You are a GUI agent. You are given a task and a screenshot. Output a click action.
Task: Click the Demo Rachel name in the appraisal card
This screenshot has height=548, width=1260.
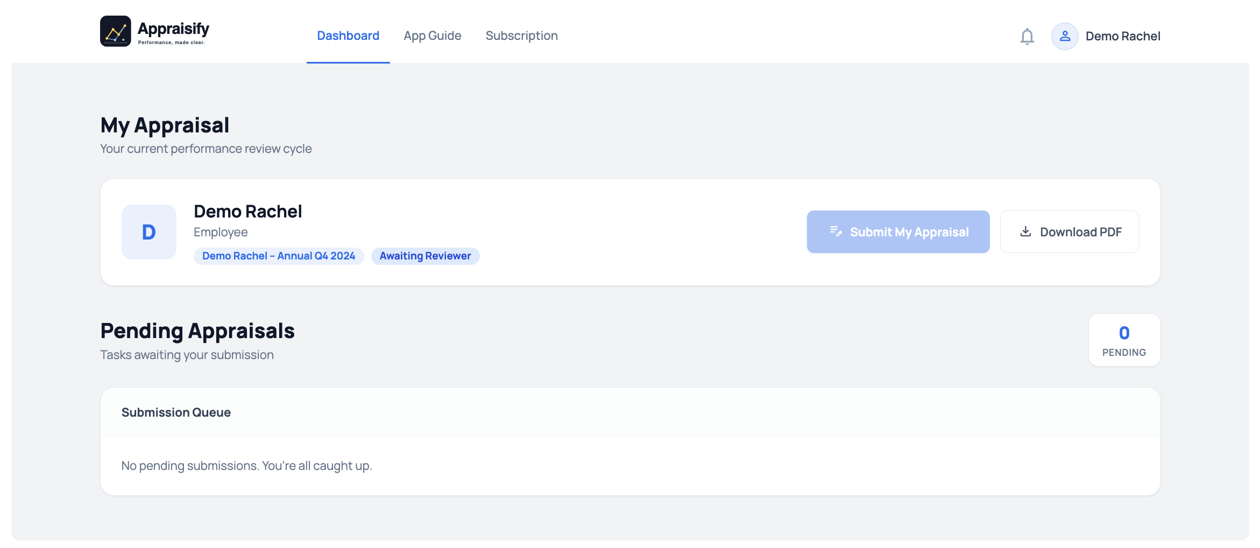point(247,212)
